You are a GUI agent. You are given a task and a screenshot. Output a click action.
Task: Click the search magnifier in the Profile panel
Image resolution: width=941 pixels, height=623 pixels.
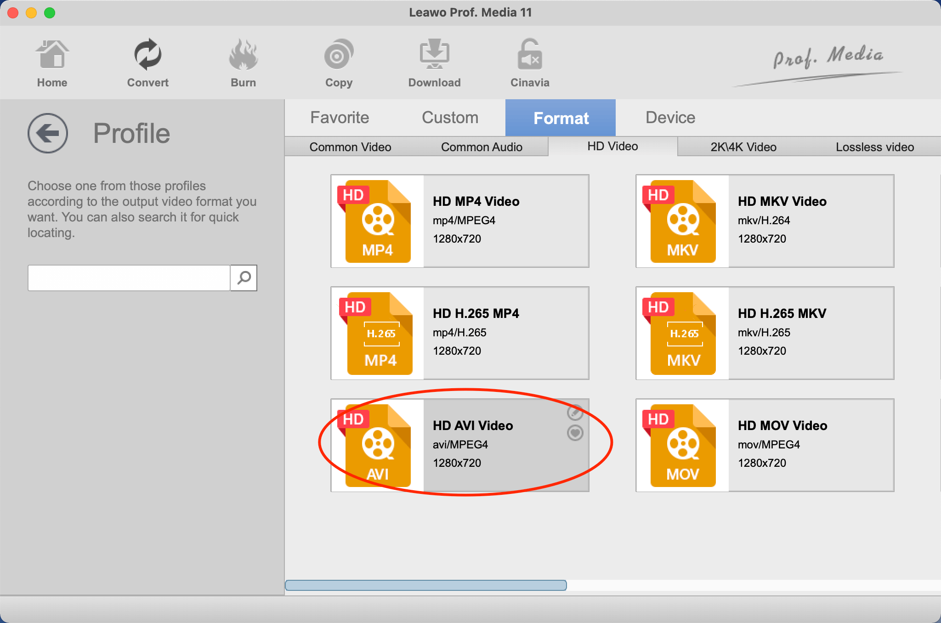(x=244, y=278)
